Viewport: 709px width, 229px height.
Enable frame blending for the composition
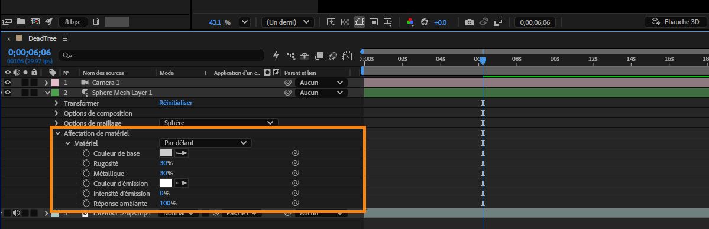319,56
